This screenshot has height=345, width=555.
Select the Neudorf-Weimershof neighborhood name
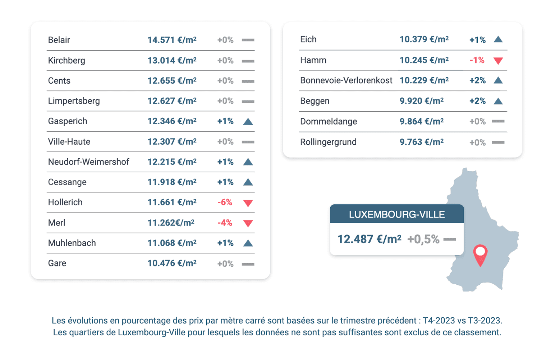pyautogui.click(x=88, y=162)
